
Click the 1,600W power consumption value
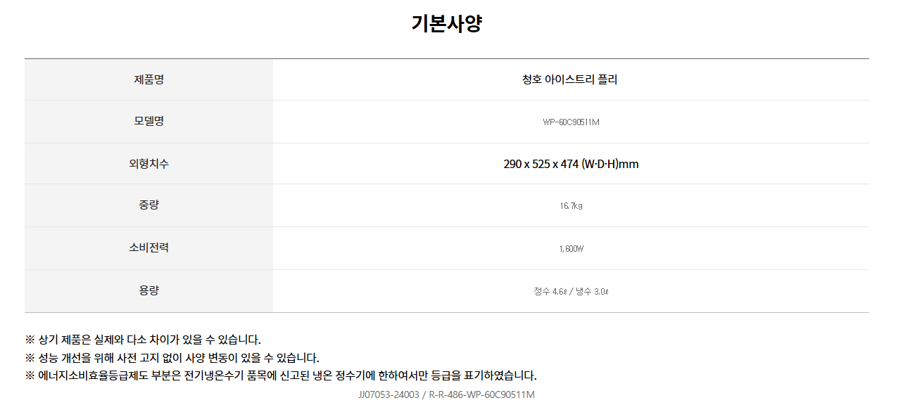point(571,249)
